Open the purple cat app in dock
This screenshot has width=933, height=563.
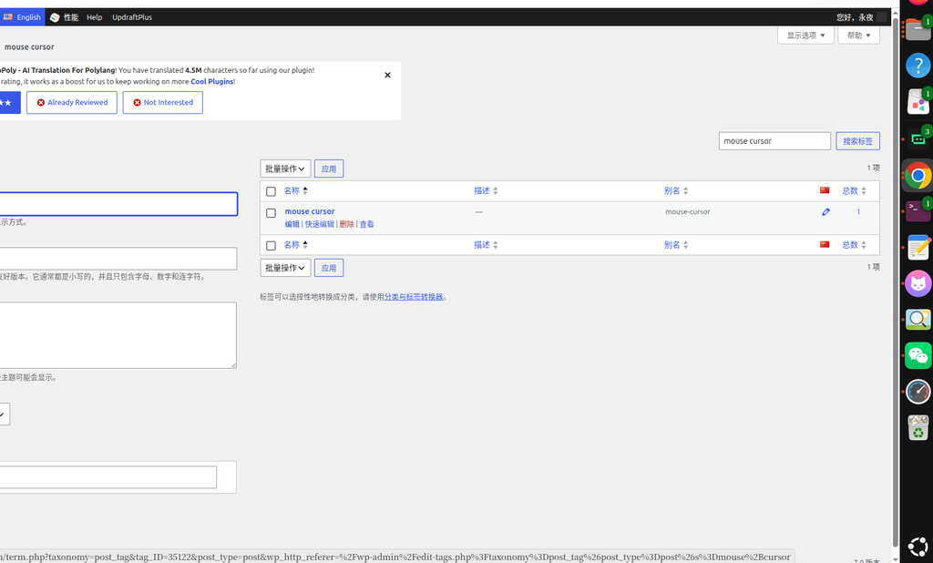click(x=918, y=284)
